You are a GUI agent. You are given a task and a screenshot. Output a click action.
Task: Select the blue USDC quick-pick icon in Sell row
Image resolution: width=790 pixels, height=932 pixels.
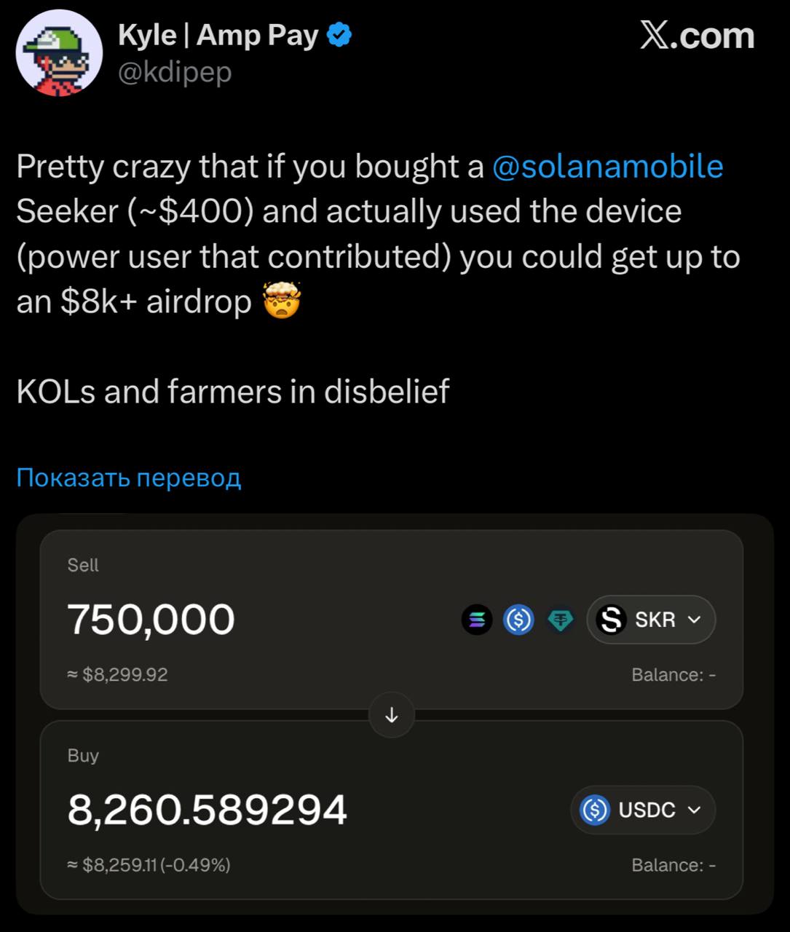518,620
